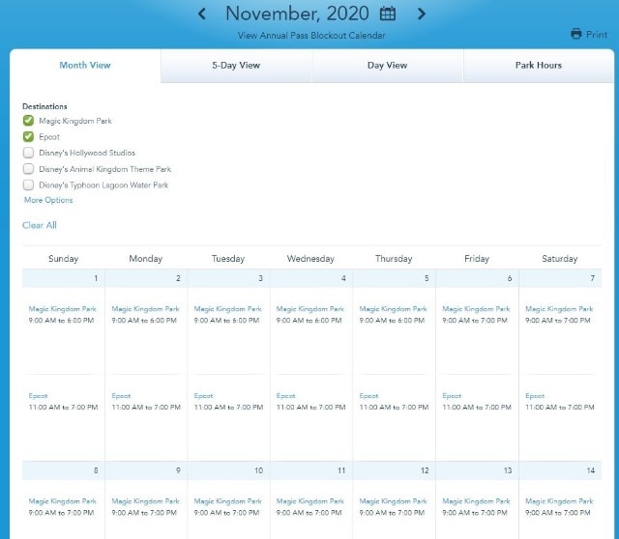The image size is (619, 539).
Task: Open Epcot link on Thursday 5
Action: pyautogui.click(x=368, y=396)
